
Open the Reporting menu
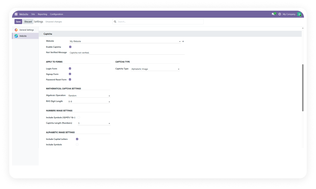click(42, 14)
